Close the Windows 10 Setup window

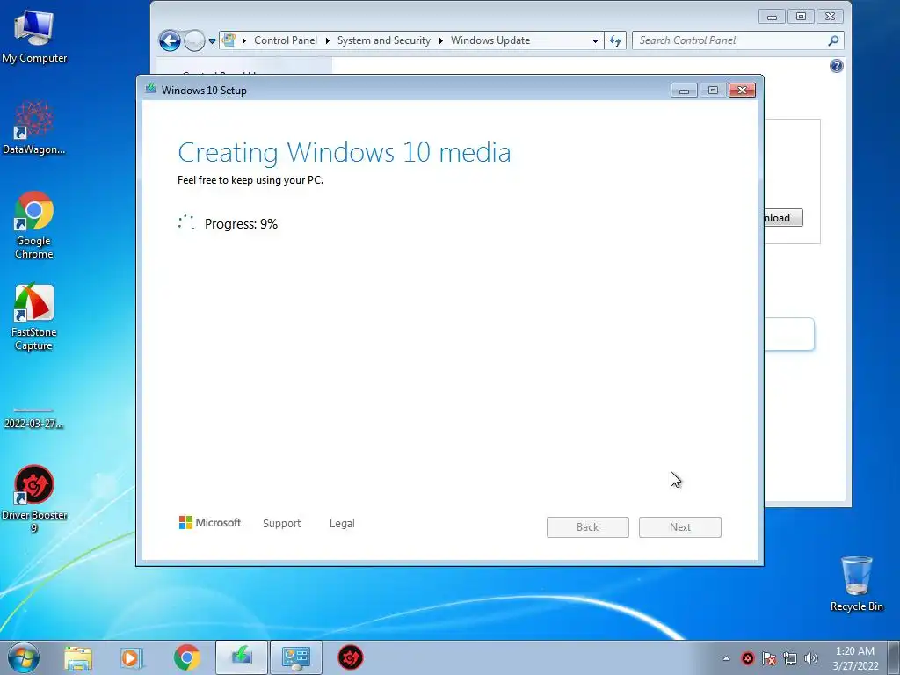[x=742, y=91]
